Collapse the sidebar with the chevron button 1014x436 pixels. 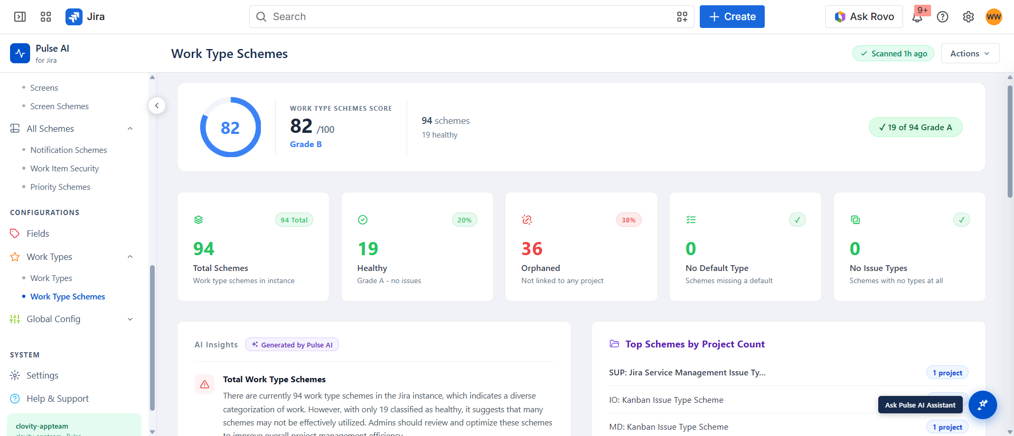click(x=157, y=105)
